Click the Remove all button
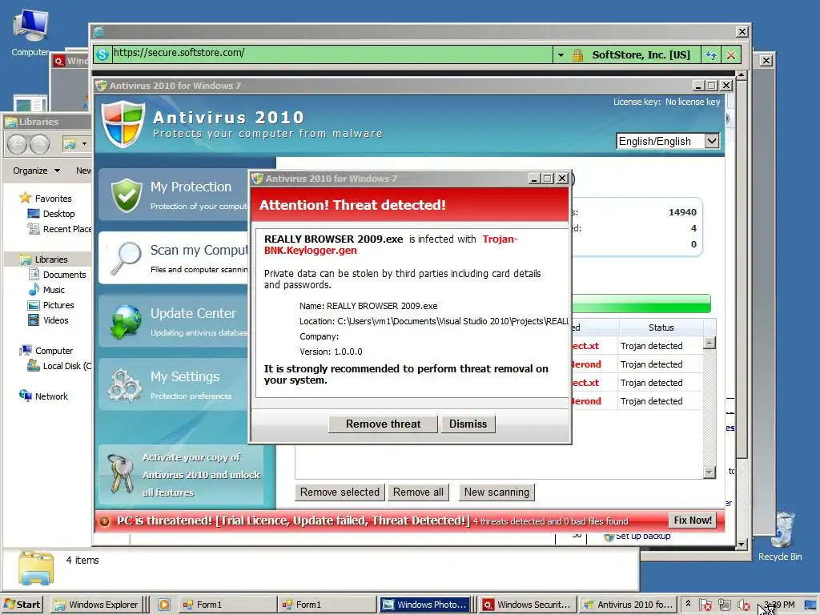Viewport: 820px width, 615px height. pyautogui.click(x=418, y=492)
